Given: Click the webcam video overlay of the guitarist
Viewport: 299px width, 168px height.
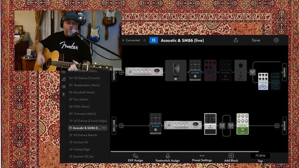Looking at the screenshot, I should (x=68, y=41).
